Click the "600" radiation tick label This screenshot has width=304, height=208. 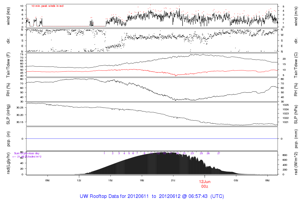tap(285, 160)
